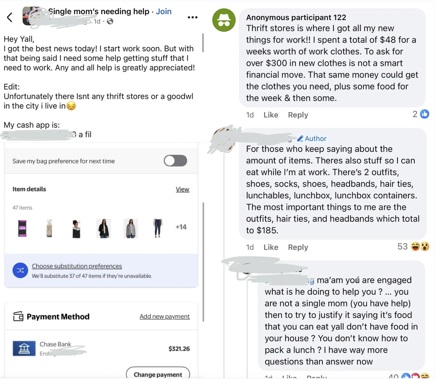Open the three-dot post options menu
Image resolution: width=435 pixels, height=379 pixels.
pyautogui.click(x=192, y=17)
